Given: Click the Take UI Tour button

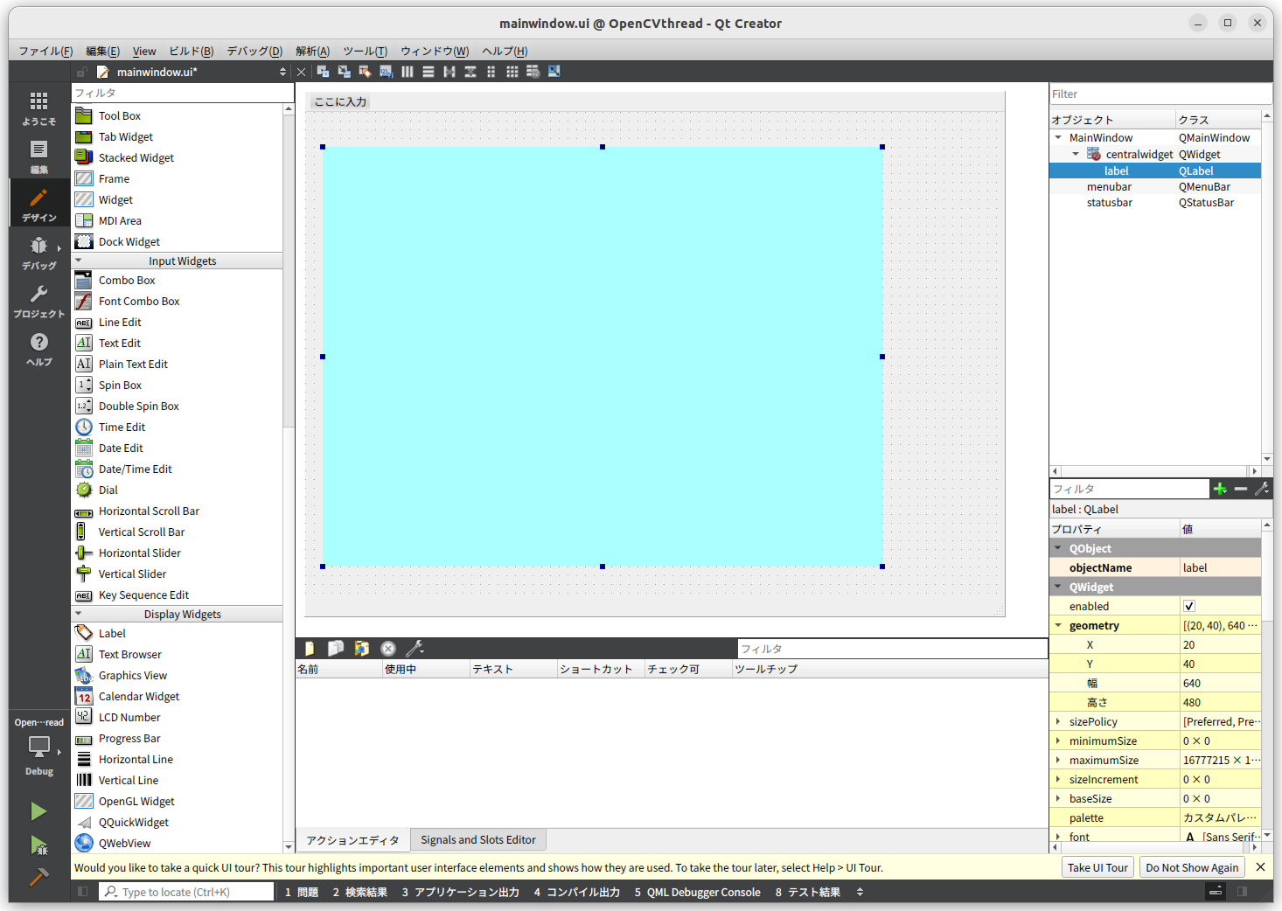Looking at the screenshot, I should pos(1097,867).
